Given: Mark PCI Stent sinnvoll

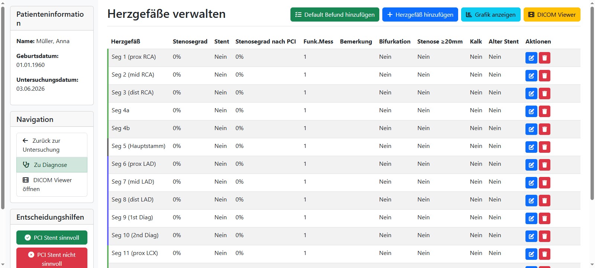Looking at the screenshot, I should pos(52,238).
